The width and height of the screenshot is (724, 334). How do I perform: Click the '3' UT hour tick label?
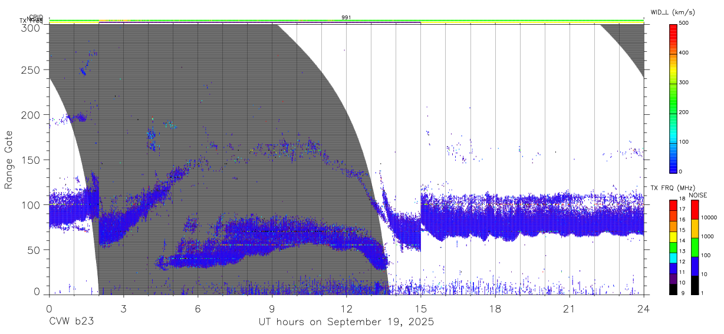tap(123, 308)
